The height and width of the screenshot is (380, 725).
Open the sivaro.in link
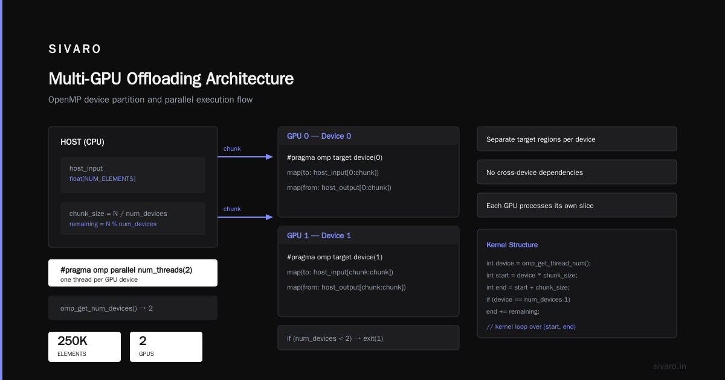[669, 366]
